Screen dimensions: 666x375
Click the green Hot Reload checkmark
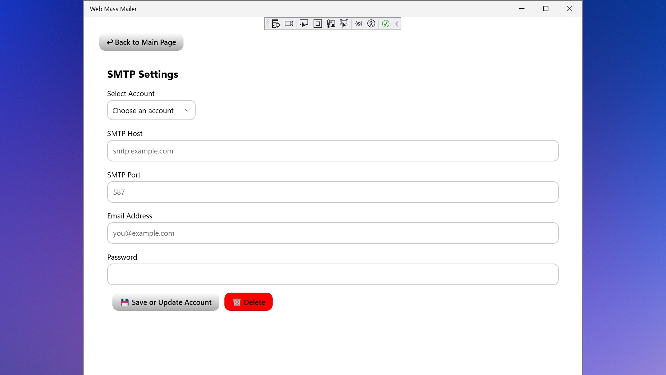(x=385, y=24)
